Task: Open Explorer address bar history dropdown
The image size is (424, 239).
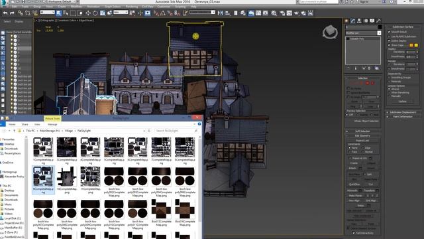Action: point(144,131)
